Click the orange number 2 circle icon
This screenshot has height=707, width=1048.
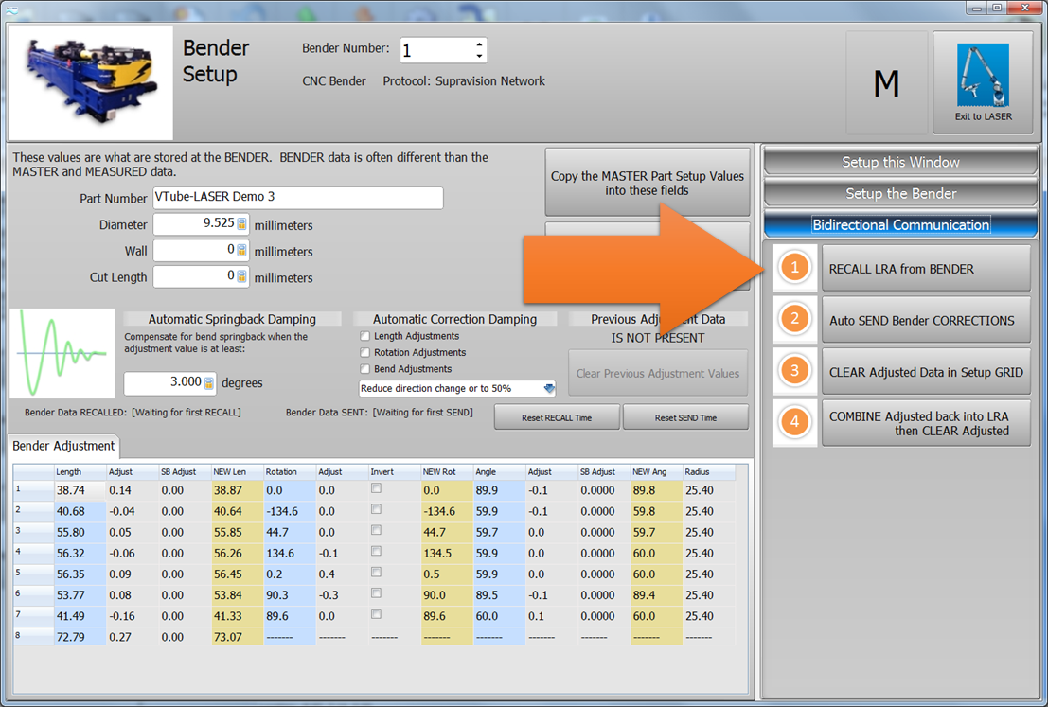(794, 320)
